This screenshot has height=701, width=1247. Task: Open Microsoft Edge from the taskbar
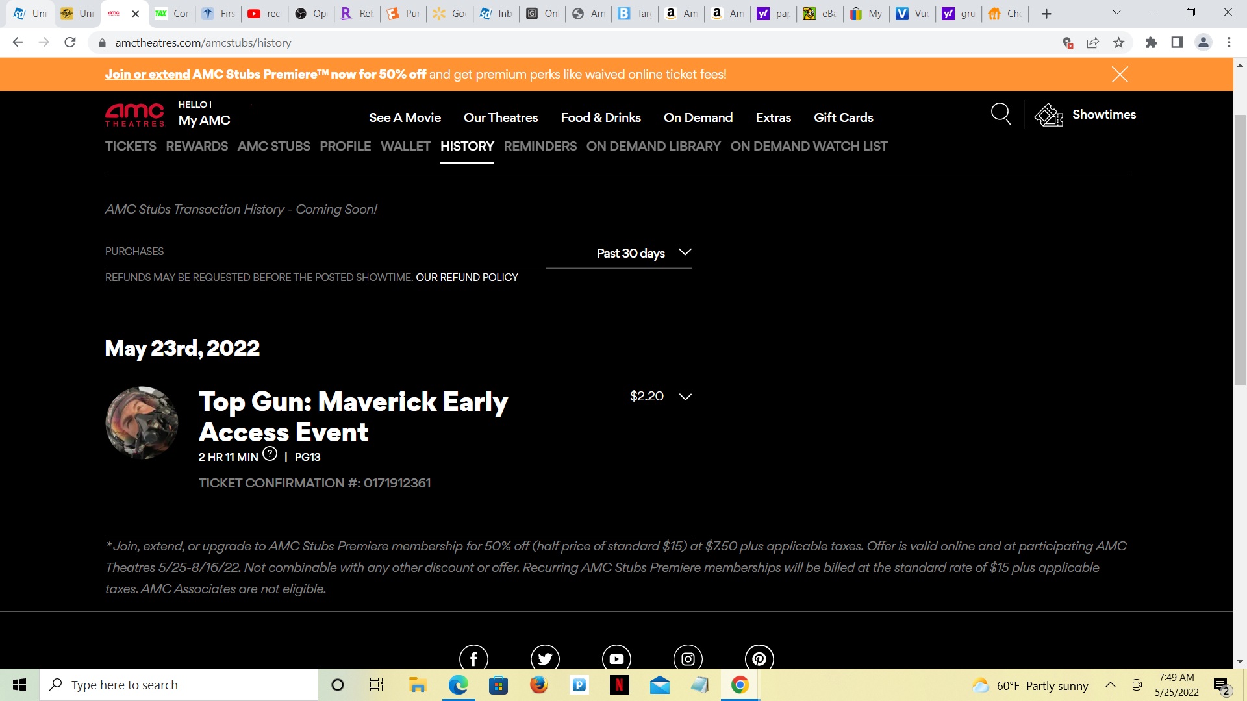click(x=458, y=685)
